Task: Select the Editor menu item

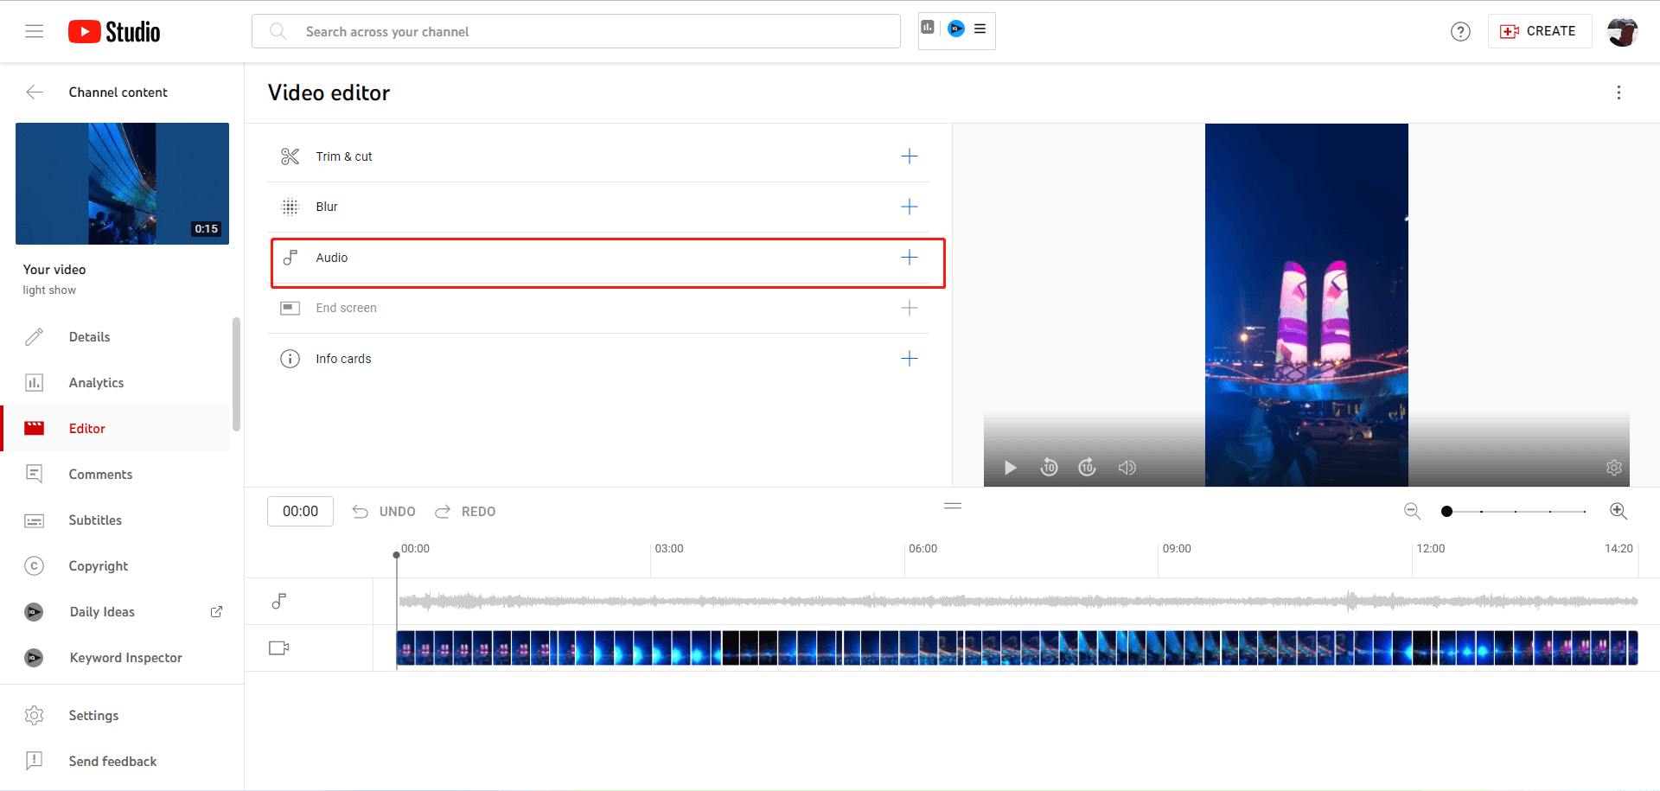Action: coord(116,429)
